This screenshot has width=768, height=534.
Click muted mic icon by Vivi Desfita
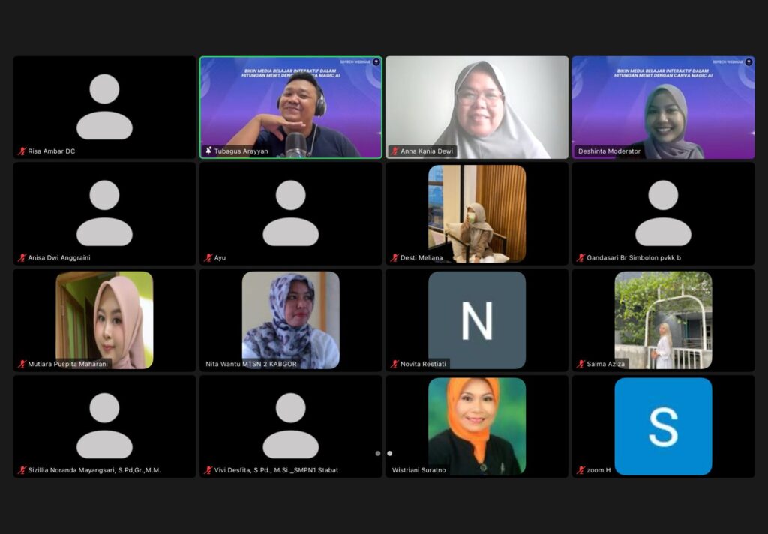208,471
